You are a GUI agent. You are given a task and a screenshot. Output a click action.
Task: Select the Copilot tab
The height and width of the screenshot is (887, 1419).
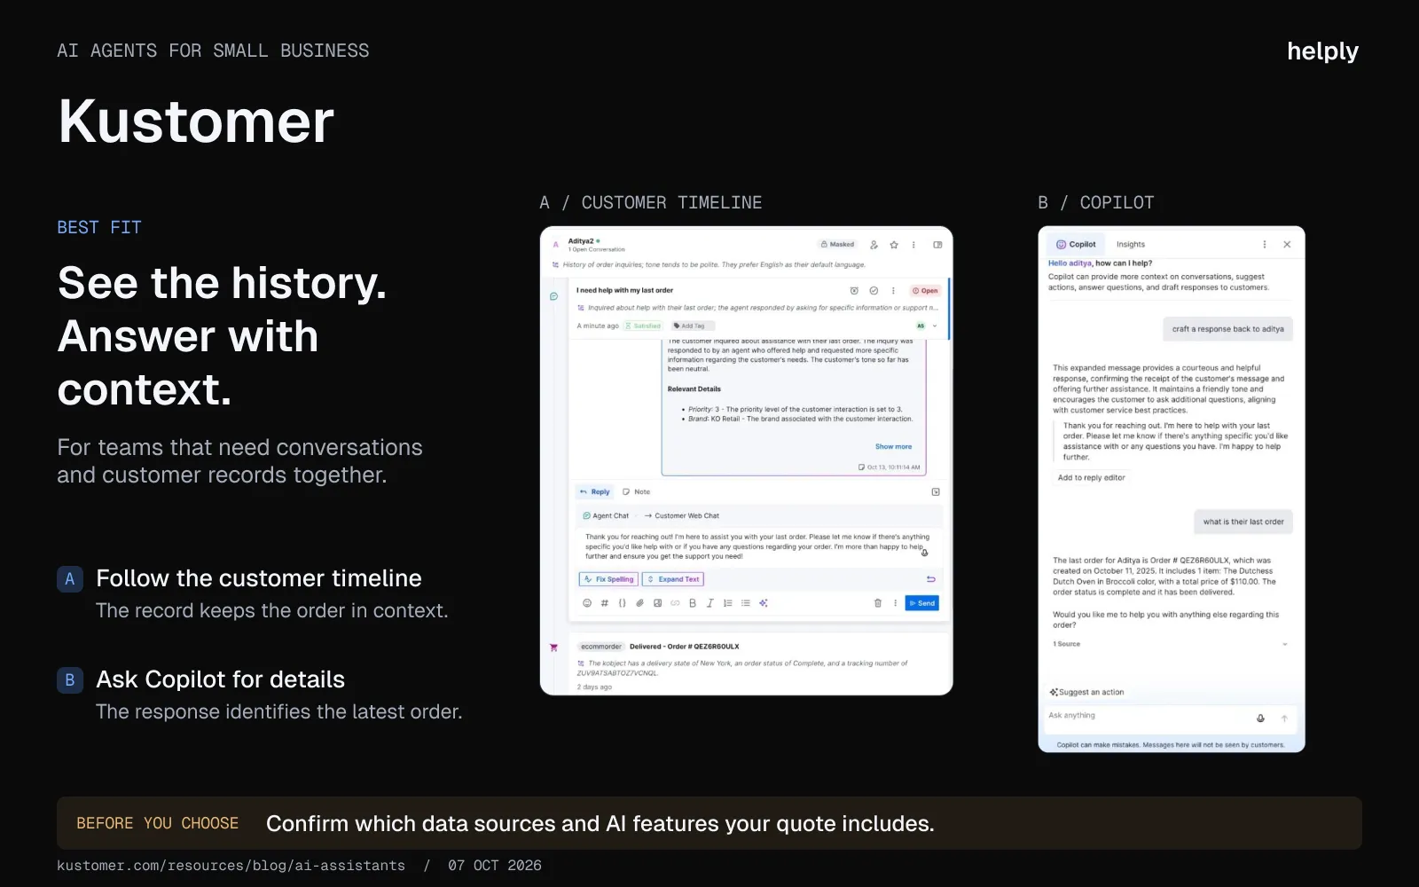click(x=1076, y=245)
